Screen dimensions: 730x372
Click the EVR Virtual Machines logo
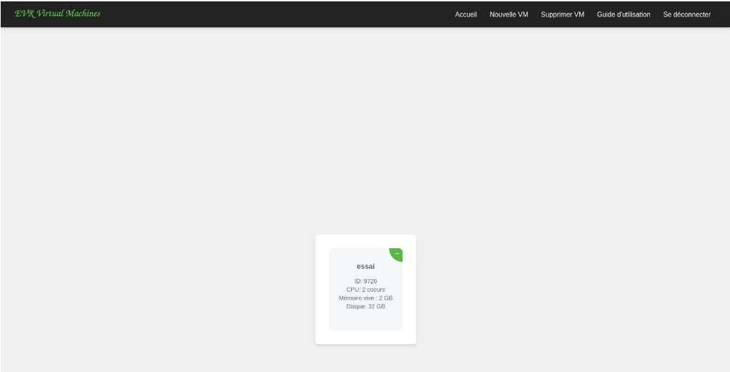pos(57,14)
